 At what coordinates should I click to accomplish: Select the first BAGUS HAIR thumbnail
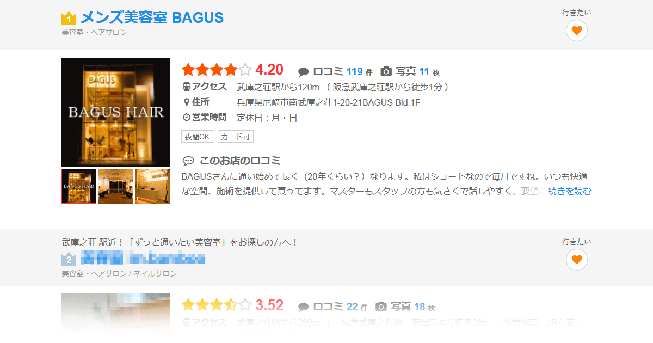pos(79,186)
